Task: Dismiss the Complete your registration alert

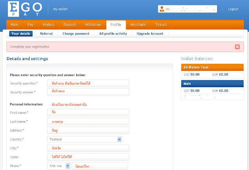Action: (x=237, y=47)
